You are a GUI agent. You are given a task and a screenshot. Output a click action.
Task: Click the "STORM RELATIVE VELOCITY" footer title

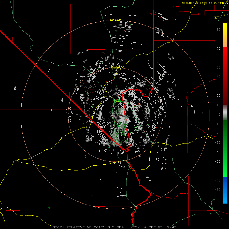79,227
